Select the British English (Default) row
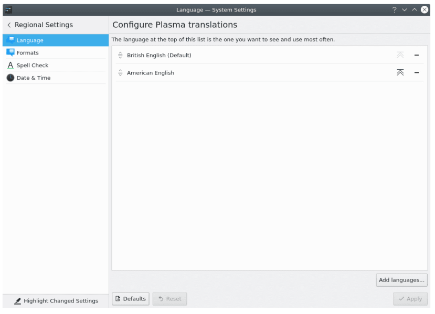Image resolution: width=435 pixels, height=314 pixels. 269,55
